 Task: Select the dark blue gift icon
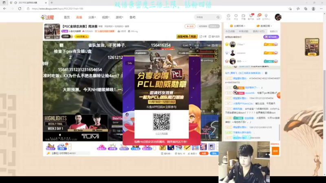click(x=171, y=147)
